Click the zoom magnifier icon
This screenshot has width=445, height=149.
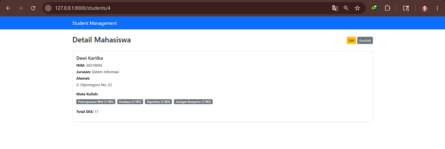point(346,8)
